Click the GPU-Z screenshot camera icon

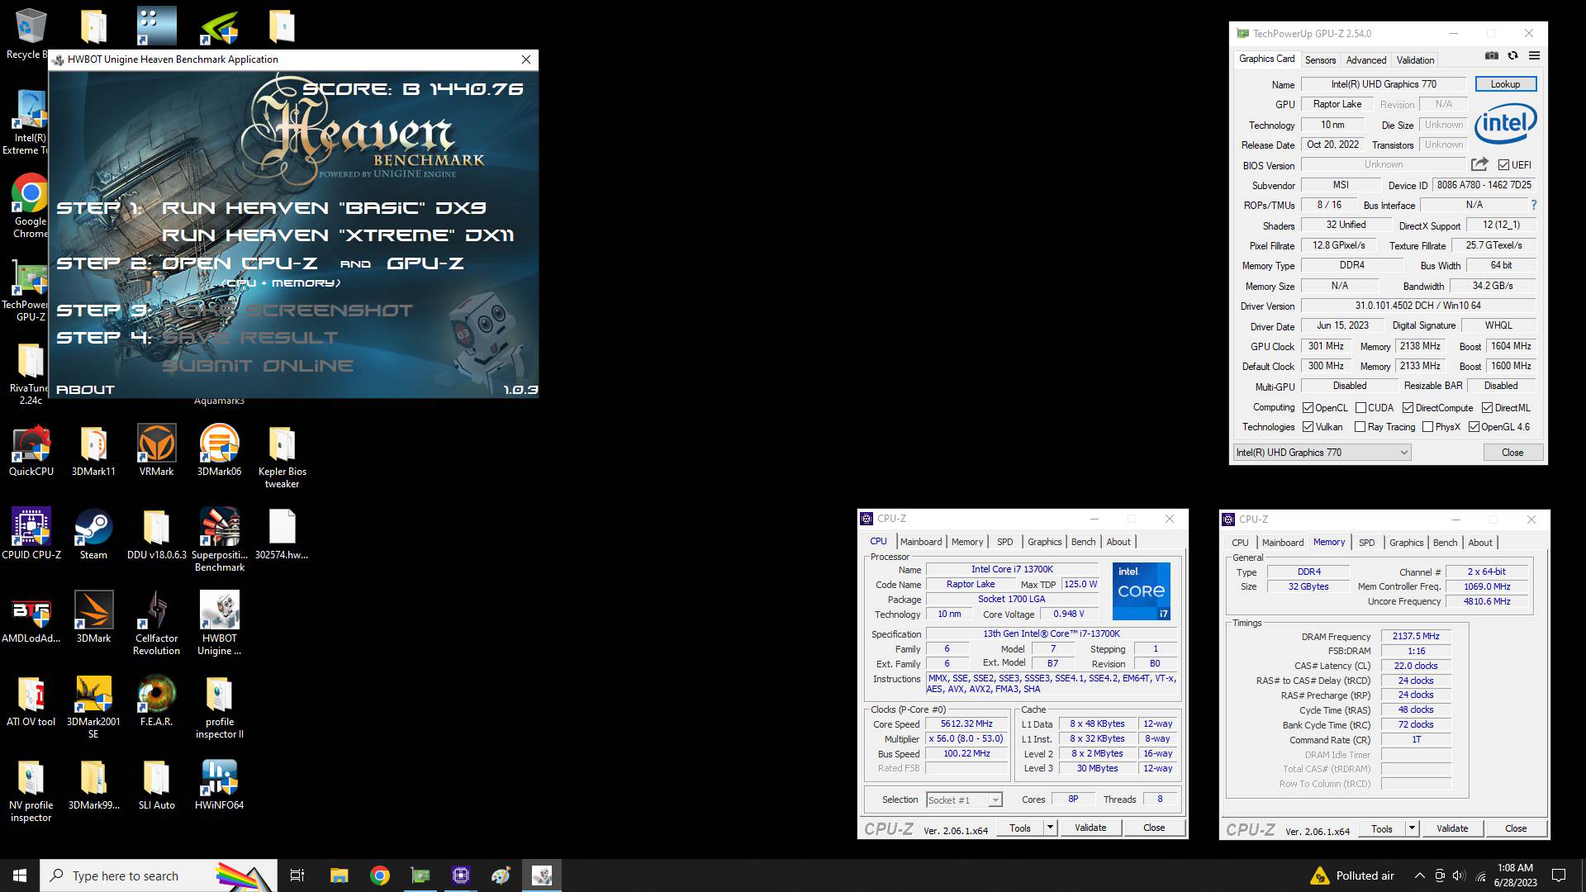pyautogui.click(x=1491, y=56)
